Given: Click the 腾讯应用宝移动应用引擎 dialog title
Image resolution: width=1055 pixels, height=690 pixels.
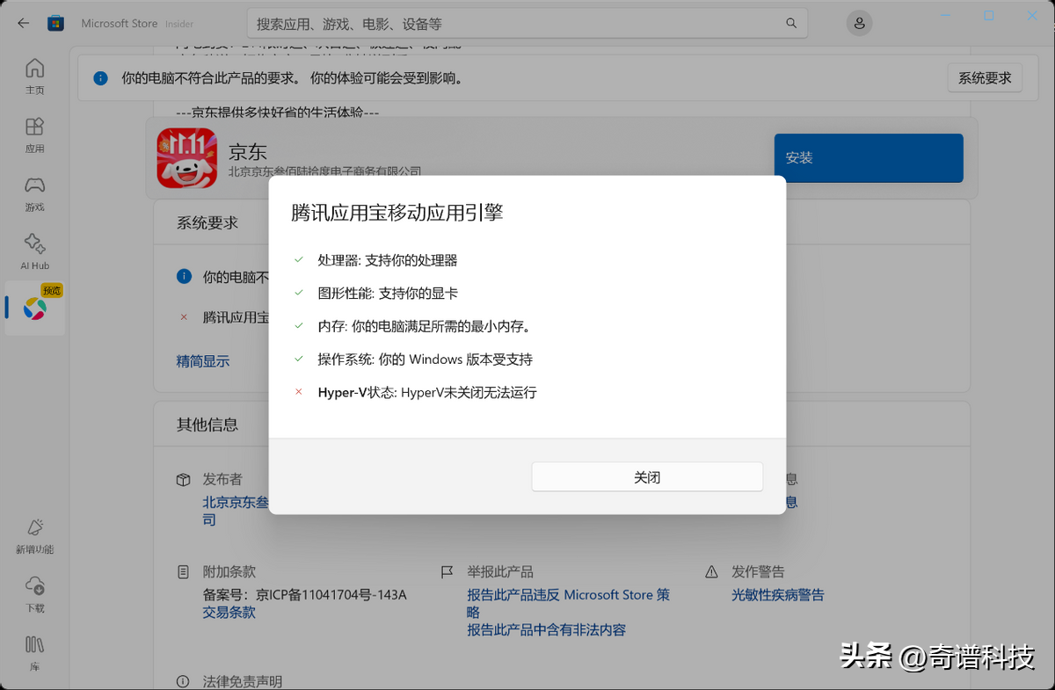Looking at the screenshot, I should (397, 213).
